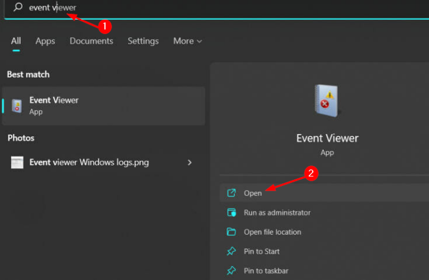Select the All filter tab

tap(16, 41)
